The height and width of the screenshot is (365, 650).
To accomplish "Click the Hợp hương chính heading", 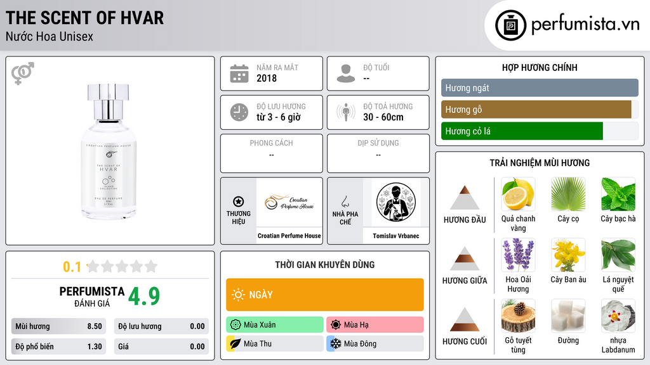I will [540, 67].
